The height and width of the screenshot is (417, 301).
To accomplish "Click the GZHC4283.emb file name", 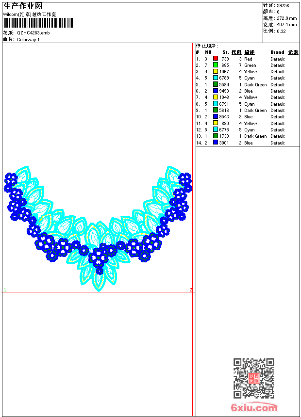I will [33, 33].
